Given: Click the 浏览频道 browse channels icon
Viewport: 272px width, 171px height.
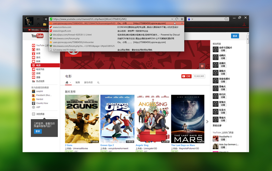Looking at the screenshot, I should (x=33, y=114).
